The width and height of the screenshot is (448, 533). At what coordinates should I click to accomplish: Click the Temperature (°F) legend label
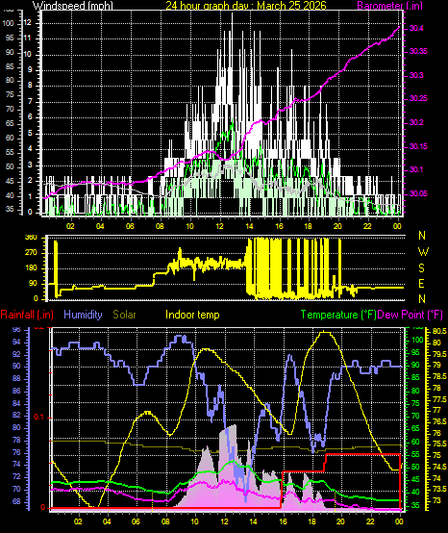point(338,315)
